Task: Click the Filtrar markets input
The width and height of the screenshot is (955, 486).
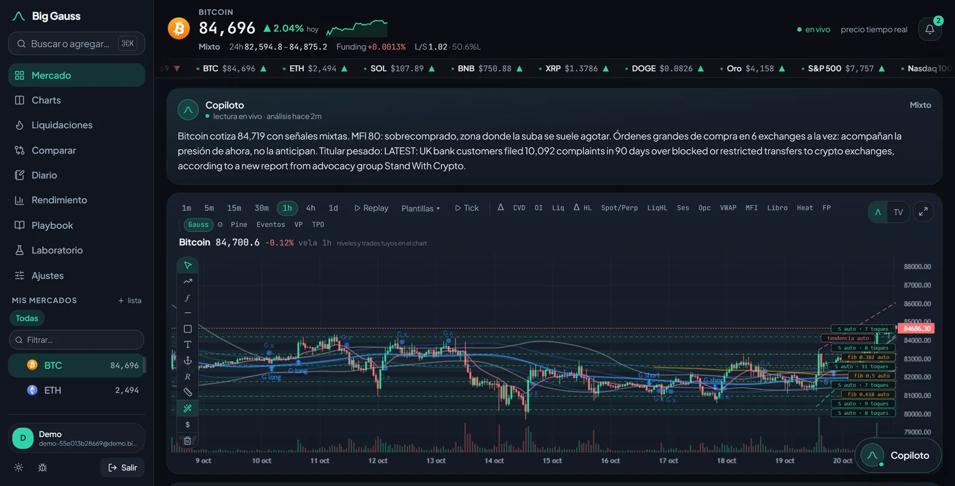Action: [76, 340]
